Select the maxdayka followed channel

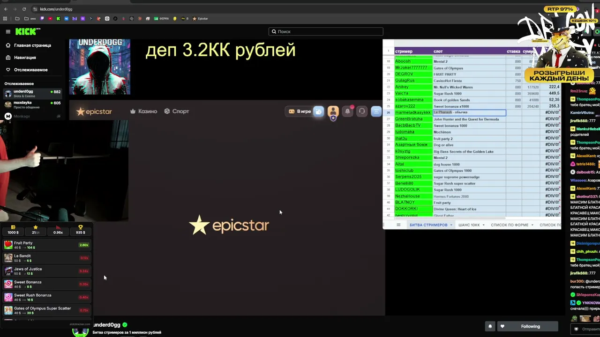point(32,104)
